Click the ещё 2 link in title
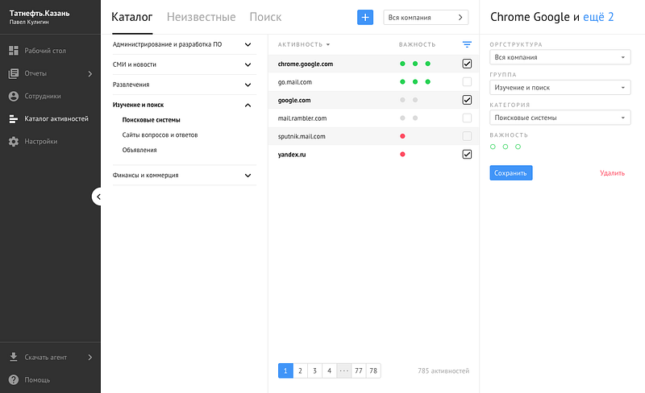Viewport: 645px width, 393px height. 598,17
